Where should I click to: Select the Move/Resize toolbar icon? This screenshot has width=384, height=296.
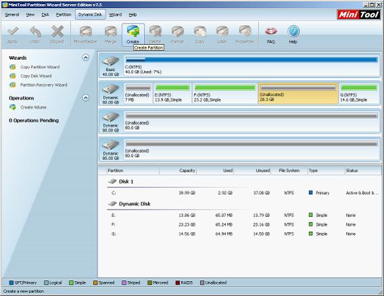tap(85, 32)
